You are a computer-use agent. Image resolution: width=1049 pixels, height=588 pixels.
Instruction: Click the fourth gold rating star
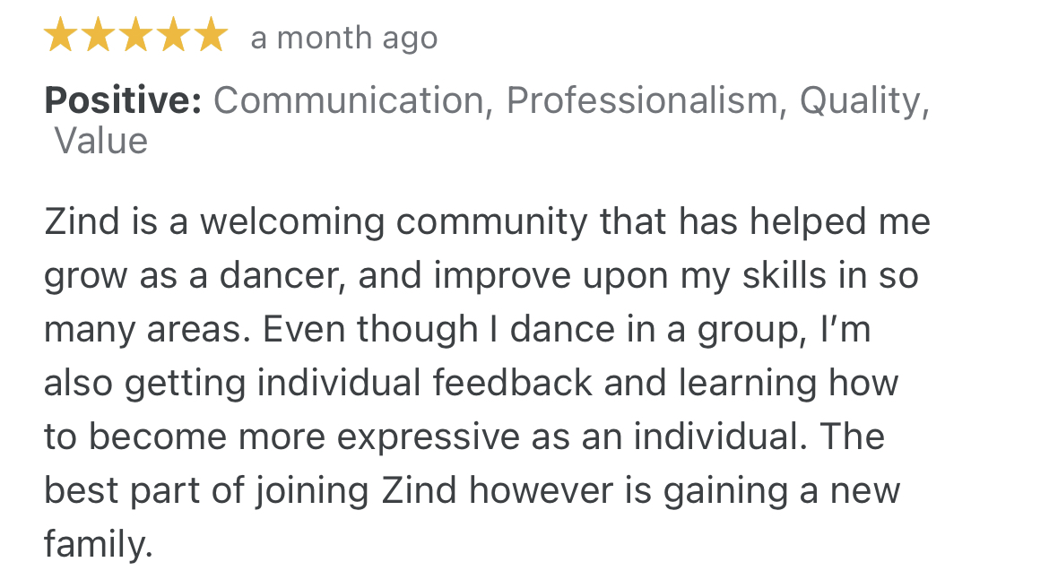tap(173, 35)
